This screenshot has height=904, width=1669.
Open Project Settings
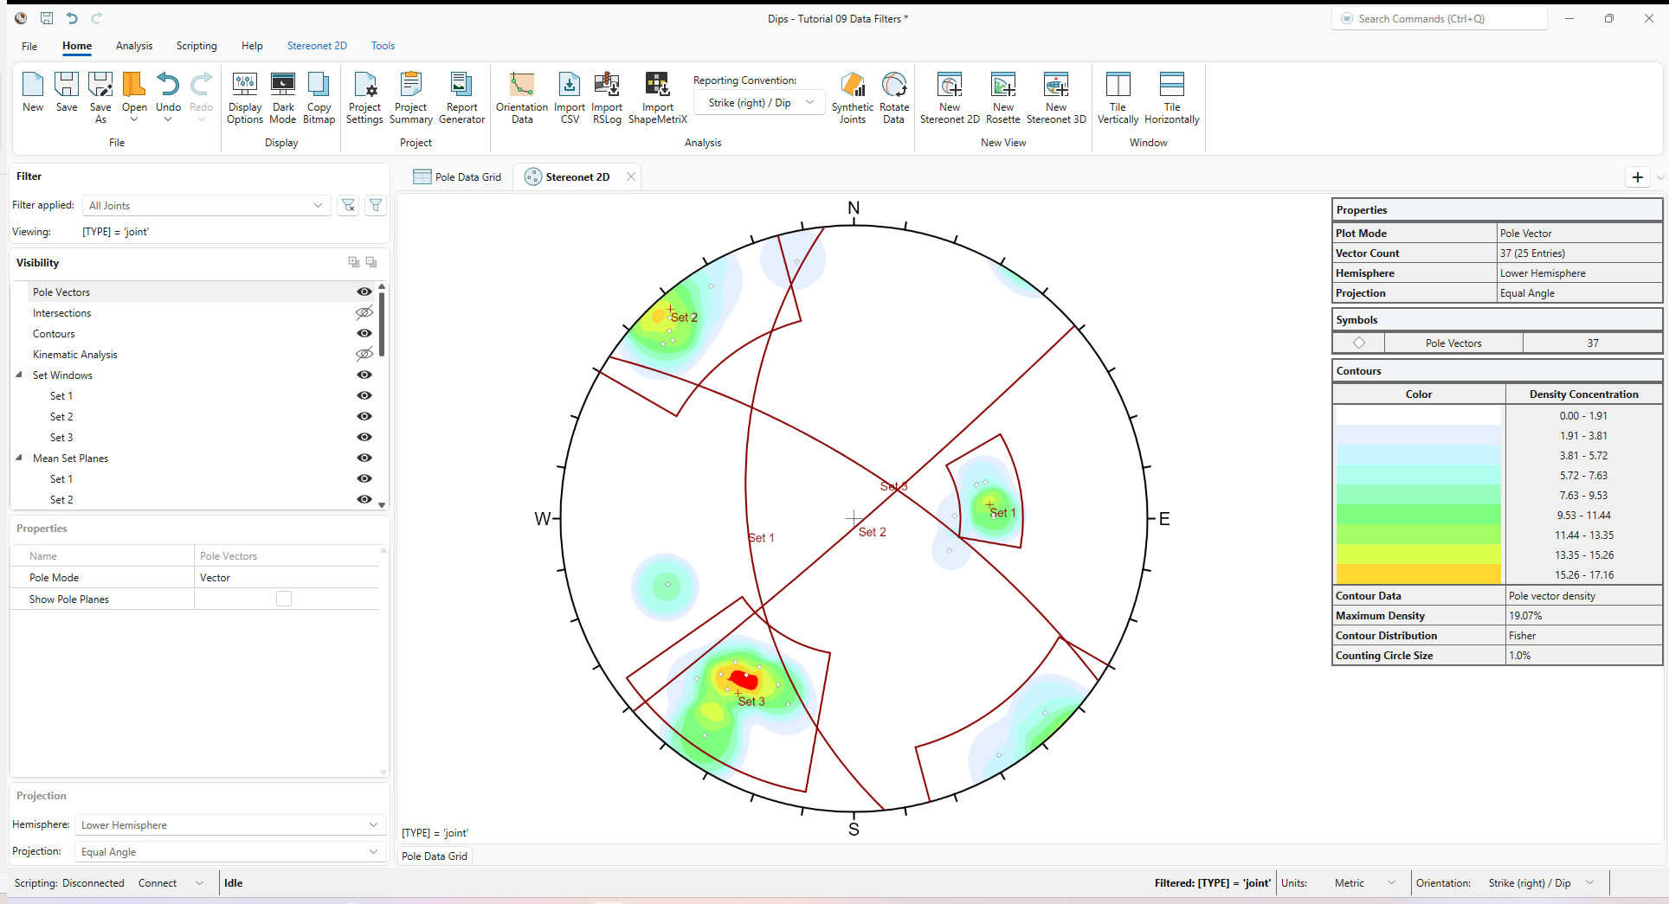click(364, 95)
